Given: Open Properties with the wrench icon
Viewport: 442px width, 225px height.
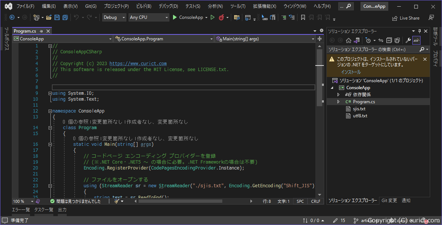Looking at the screenshot, I should pos(408,40).
